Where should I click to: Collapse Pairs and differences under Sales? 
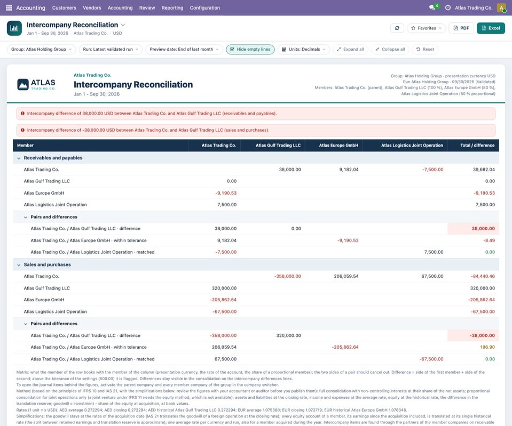coord(26,324)
